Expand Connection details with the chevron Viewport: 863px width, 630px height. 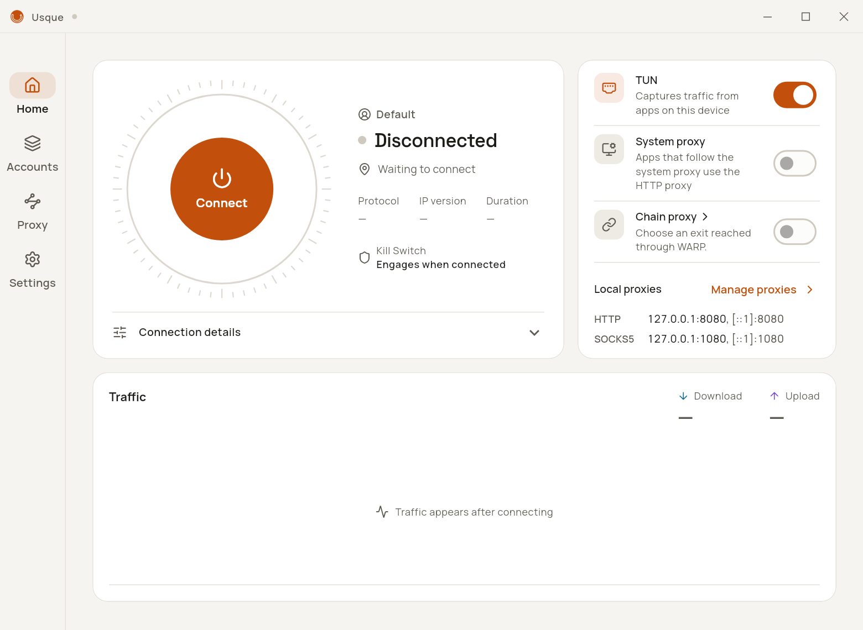[534, 333]
